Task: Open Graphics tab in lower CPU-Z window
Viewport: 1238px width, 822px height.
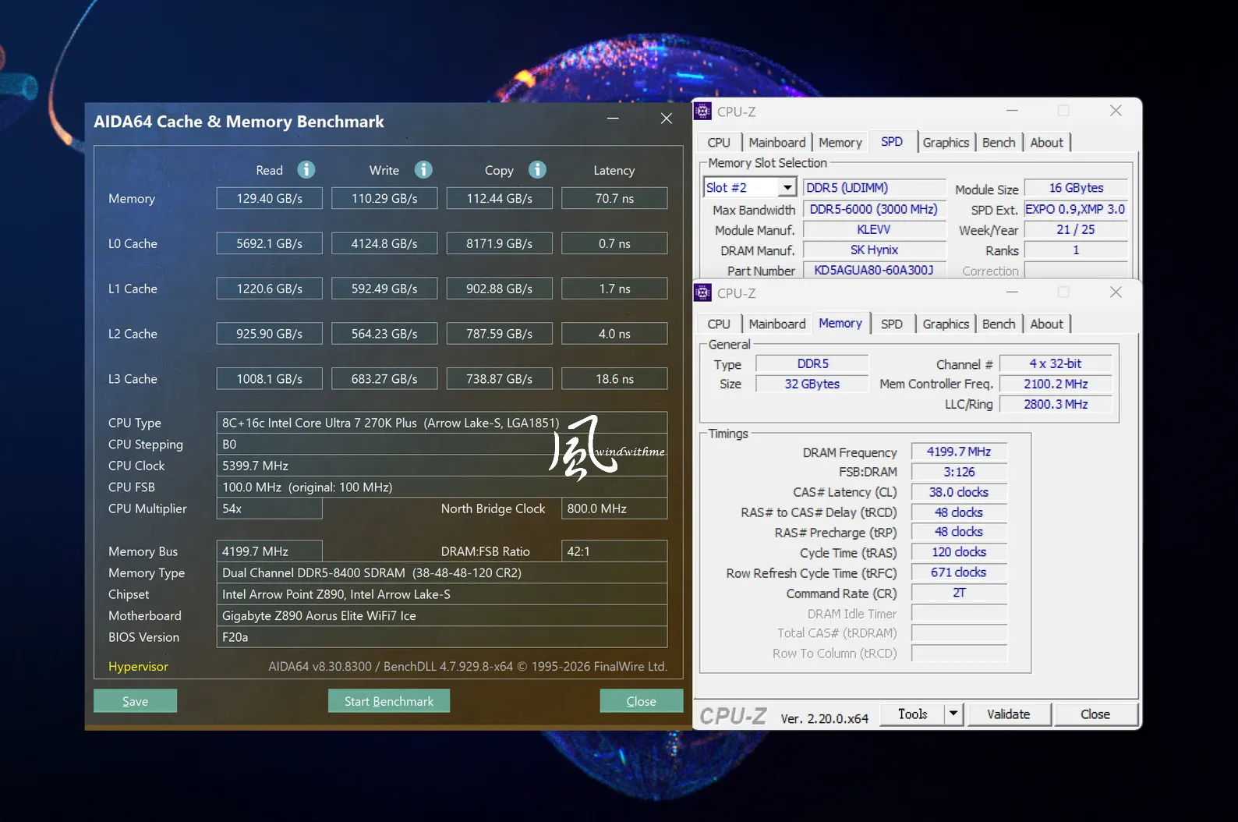Action: point(946,324)
